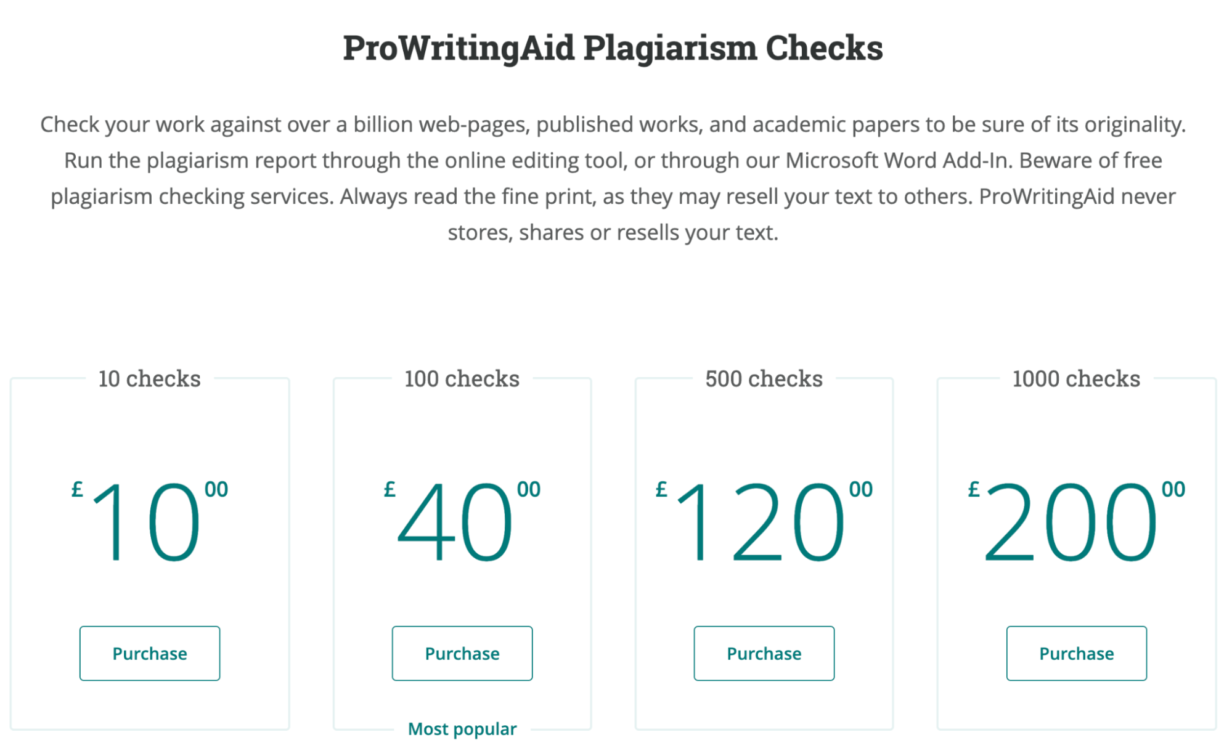Purchase the 1000 checks package
The height and width of the screenshot is (748, 1232).
(x=1075, y=653)
